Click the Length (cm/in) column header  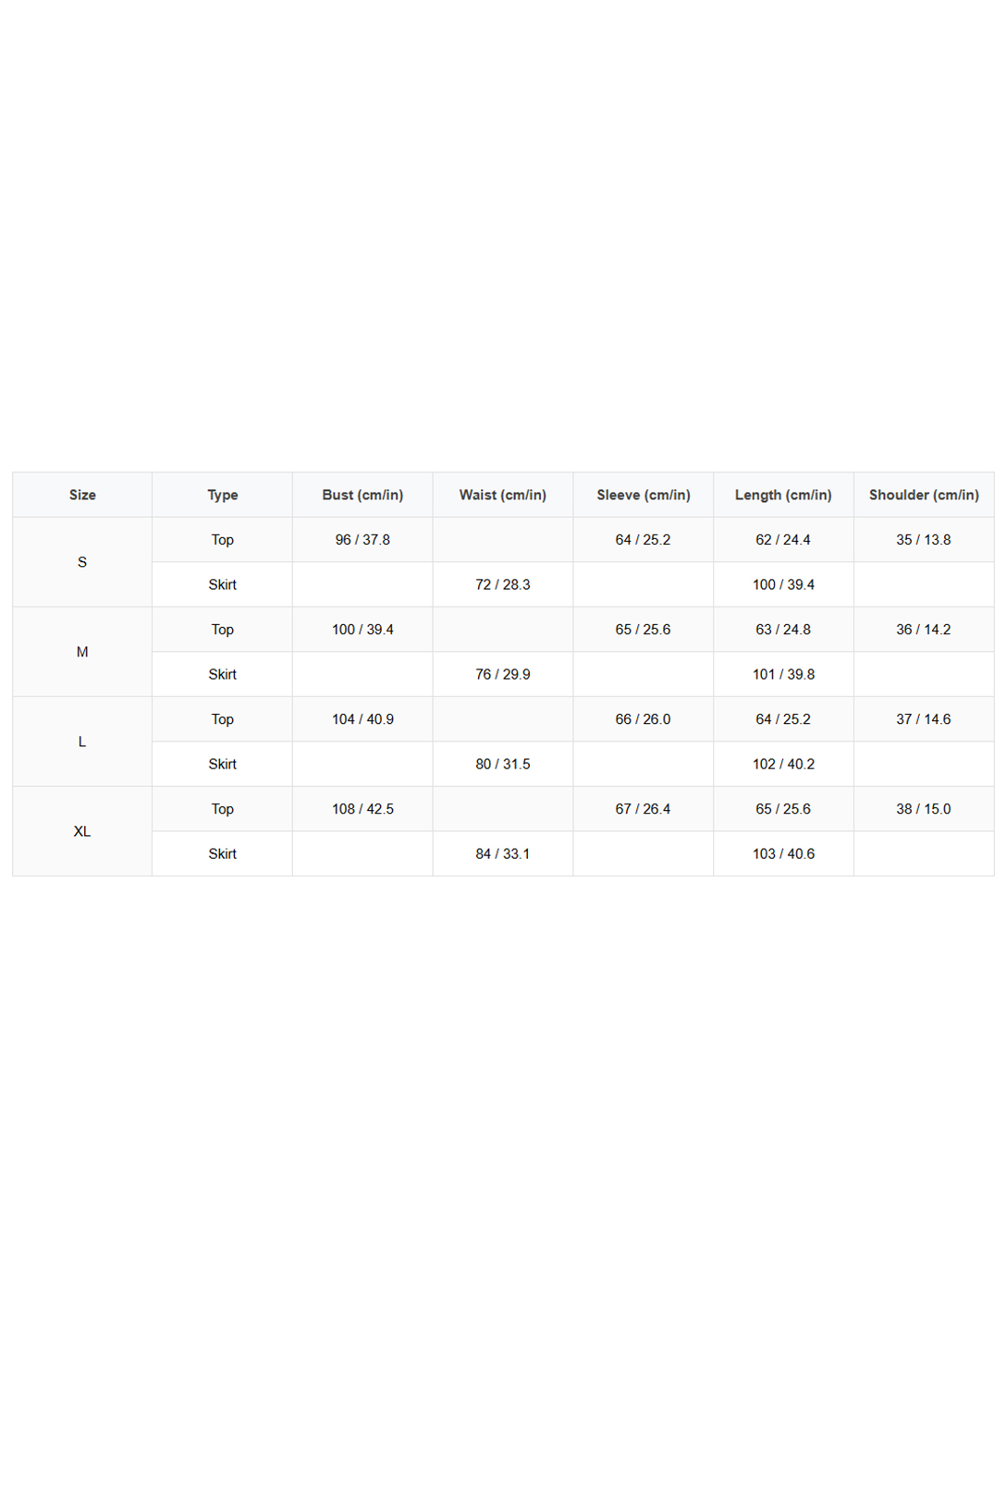click(x=784, y=495)
